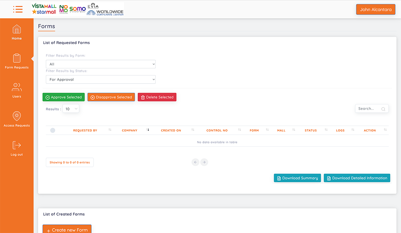Click Download Detailed Information button
The height and width of the screenshot is (233, 401).
click(357, 178)
